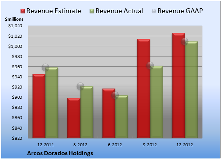Click the '$820' axis value

pos(17,138)
